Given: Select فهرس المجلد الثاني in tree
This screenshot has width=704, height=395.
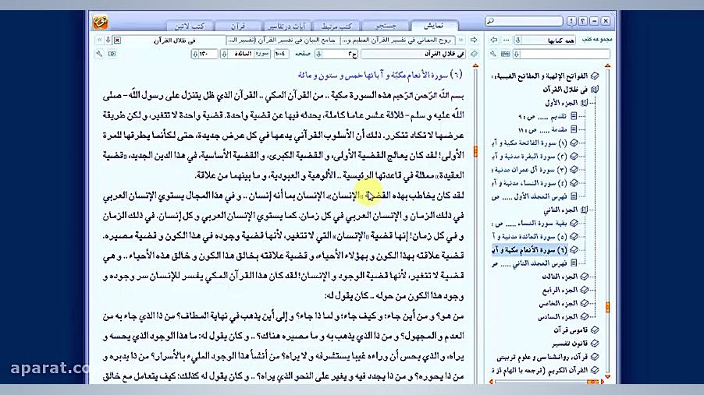Looking at the screenshot, I should (529, 263).
